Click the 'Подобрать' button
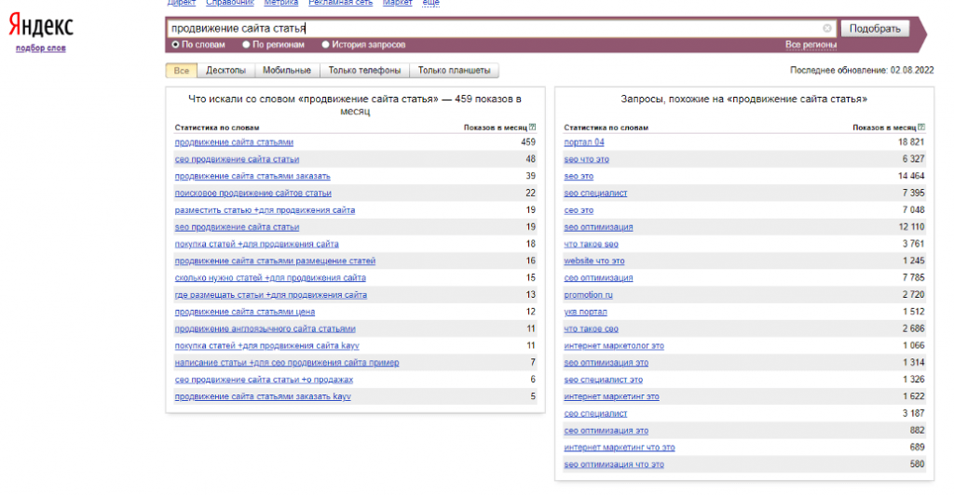 tap(875, 29)
